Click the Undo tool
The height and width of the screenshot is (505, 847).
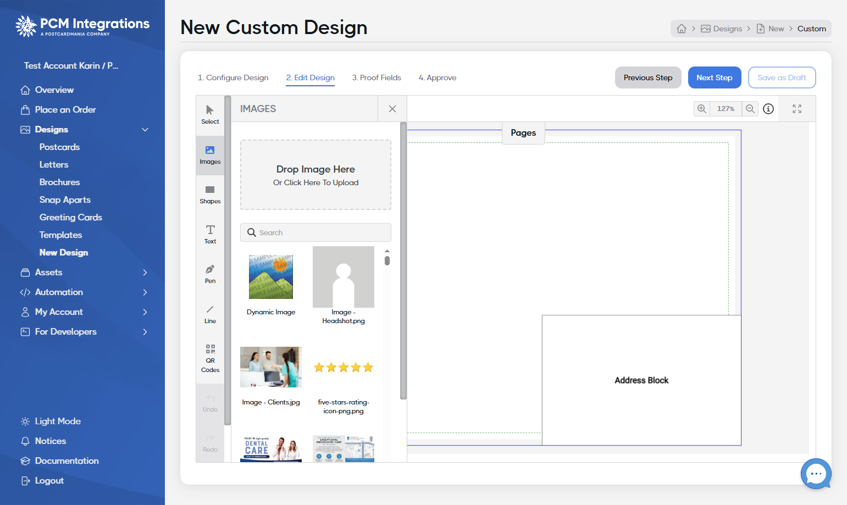click(x=210, y=403)
